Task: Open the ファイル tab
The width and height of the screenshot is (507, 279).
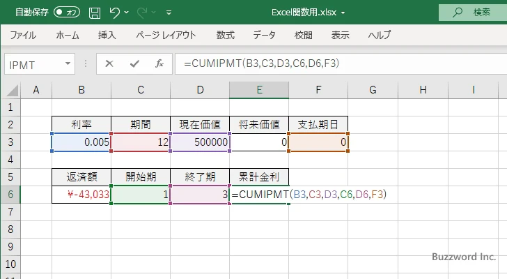Action: [x=23, y=35]
